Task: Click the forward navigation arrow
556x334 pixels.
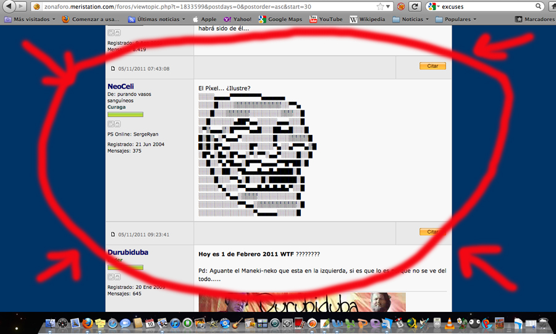Action: click(22, 6)
